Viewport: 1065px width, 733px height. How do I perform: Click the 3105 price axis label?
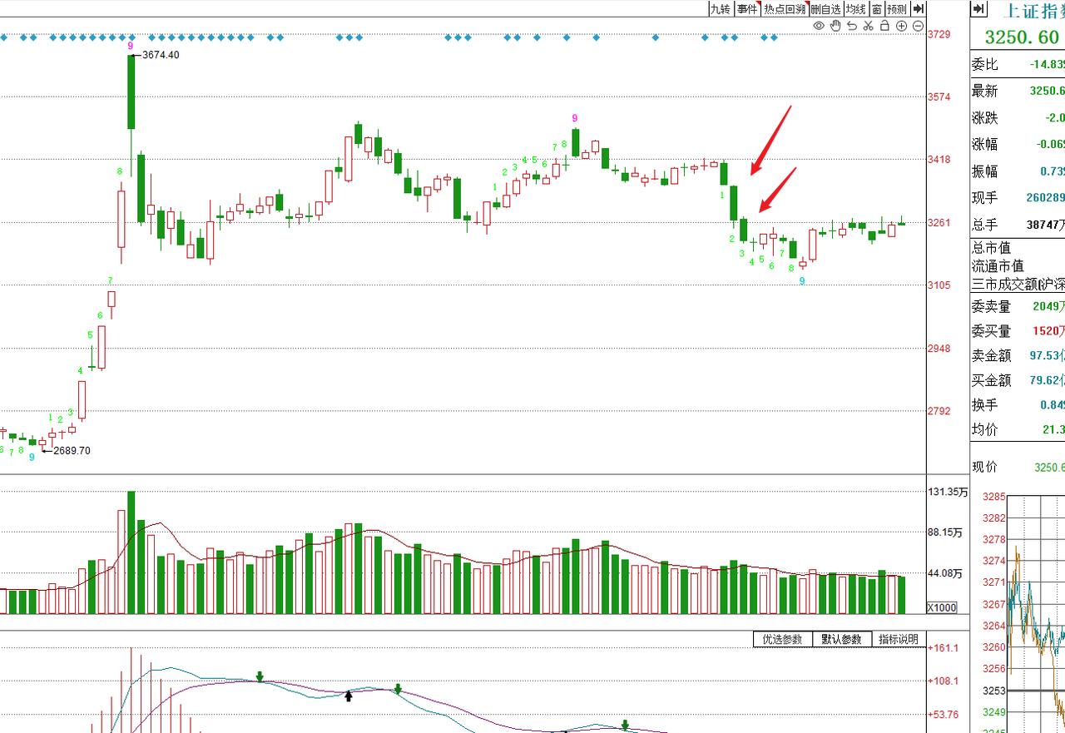[x=939, y=285]
